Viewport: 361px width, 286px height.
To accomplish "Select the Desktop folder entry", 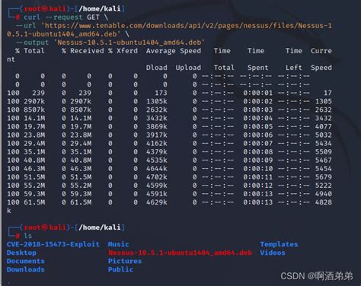I will pos(21,253).
